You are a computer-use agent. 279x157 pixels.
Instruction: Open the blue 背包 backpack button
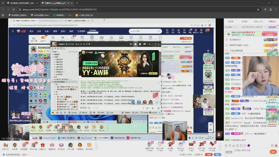(217, 155)
